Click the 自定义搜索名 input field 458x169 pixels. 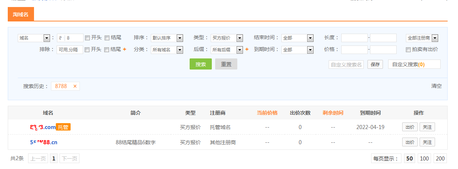tap(346, 65)
